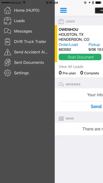Tap the Home house icon
Screen dimensions: 103x183
click(x=7, y=11)
